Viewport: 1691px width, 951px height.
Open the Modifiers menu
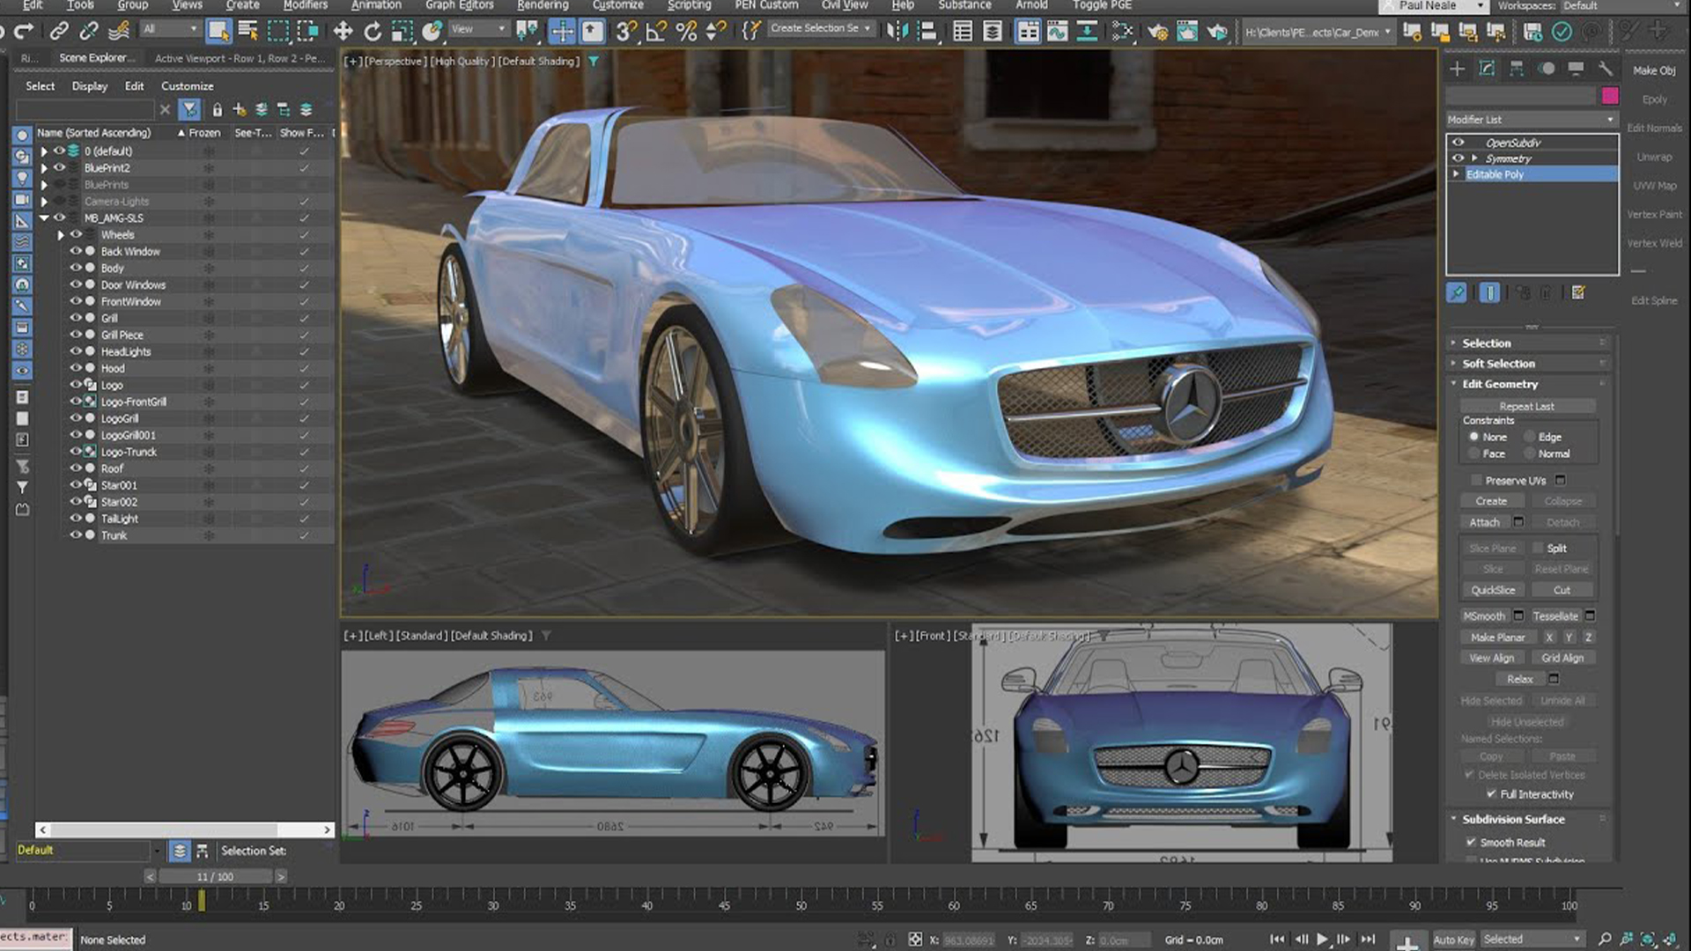click(x=305, y=5)
